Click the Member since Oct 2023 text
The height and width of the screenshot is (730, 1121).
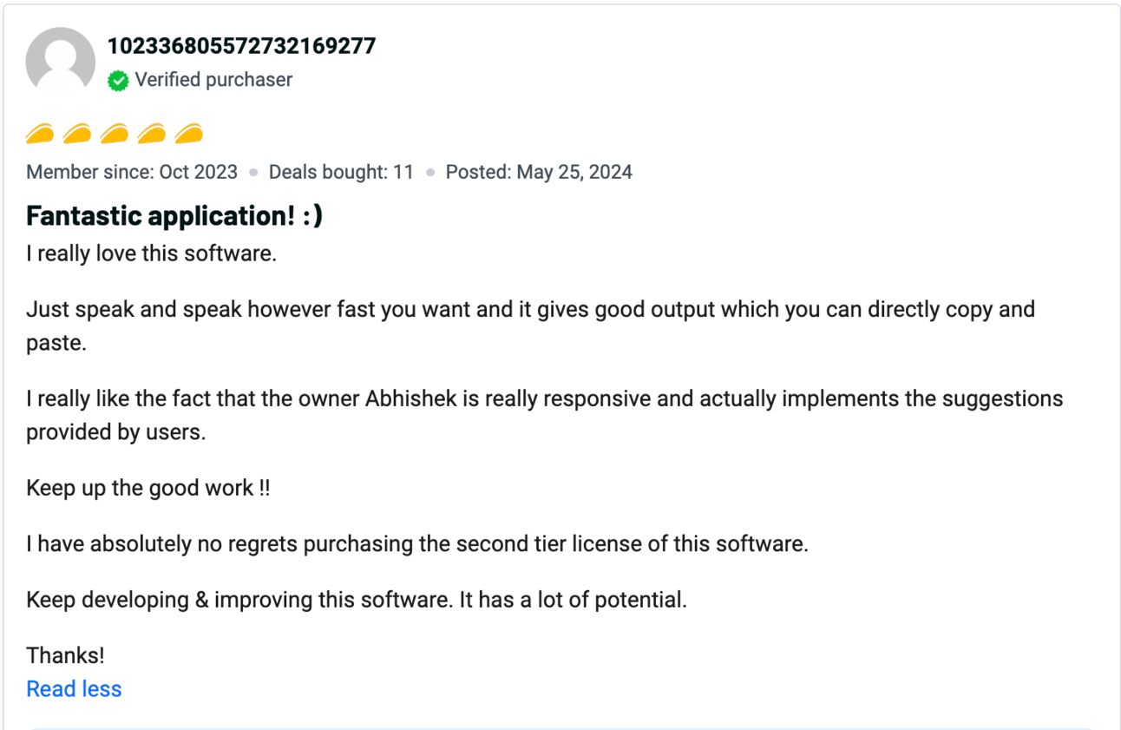click(x=132, y=172)
